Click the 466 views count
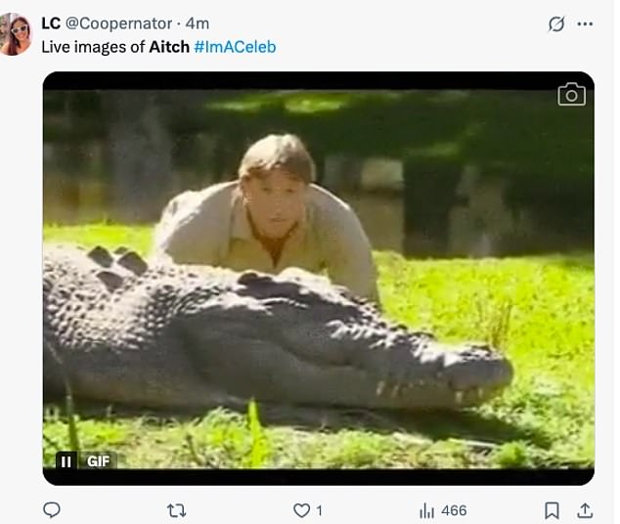This screenshot has height=524, width=620. coord(454,510)
